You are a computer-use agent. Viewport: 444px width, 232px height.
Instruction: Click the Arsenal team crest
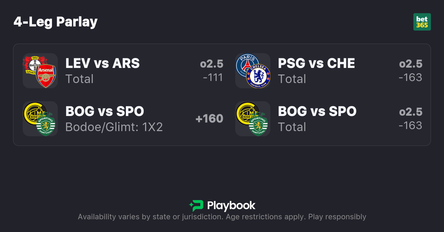[46, 75]
